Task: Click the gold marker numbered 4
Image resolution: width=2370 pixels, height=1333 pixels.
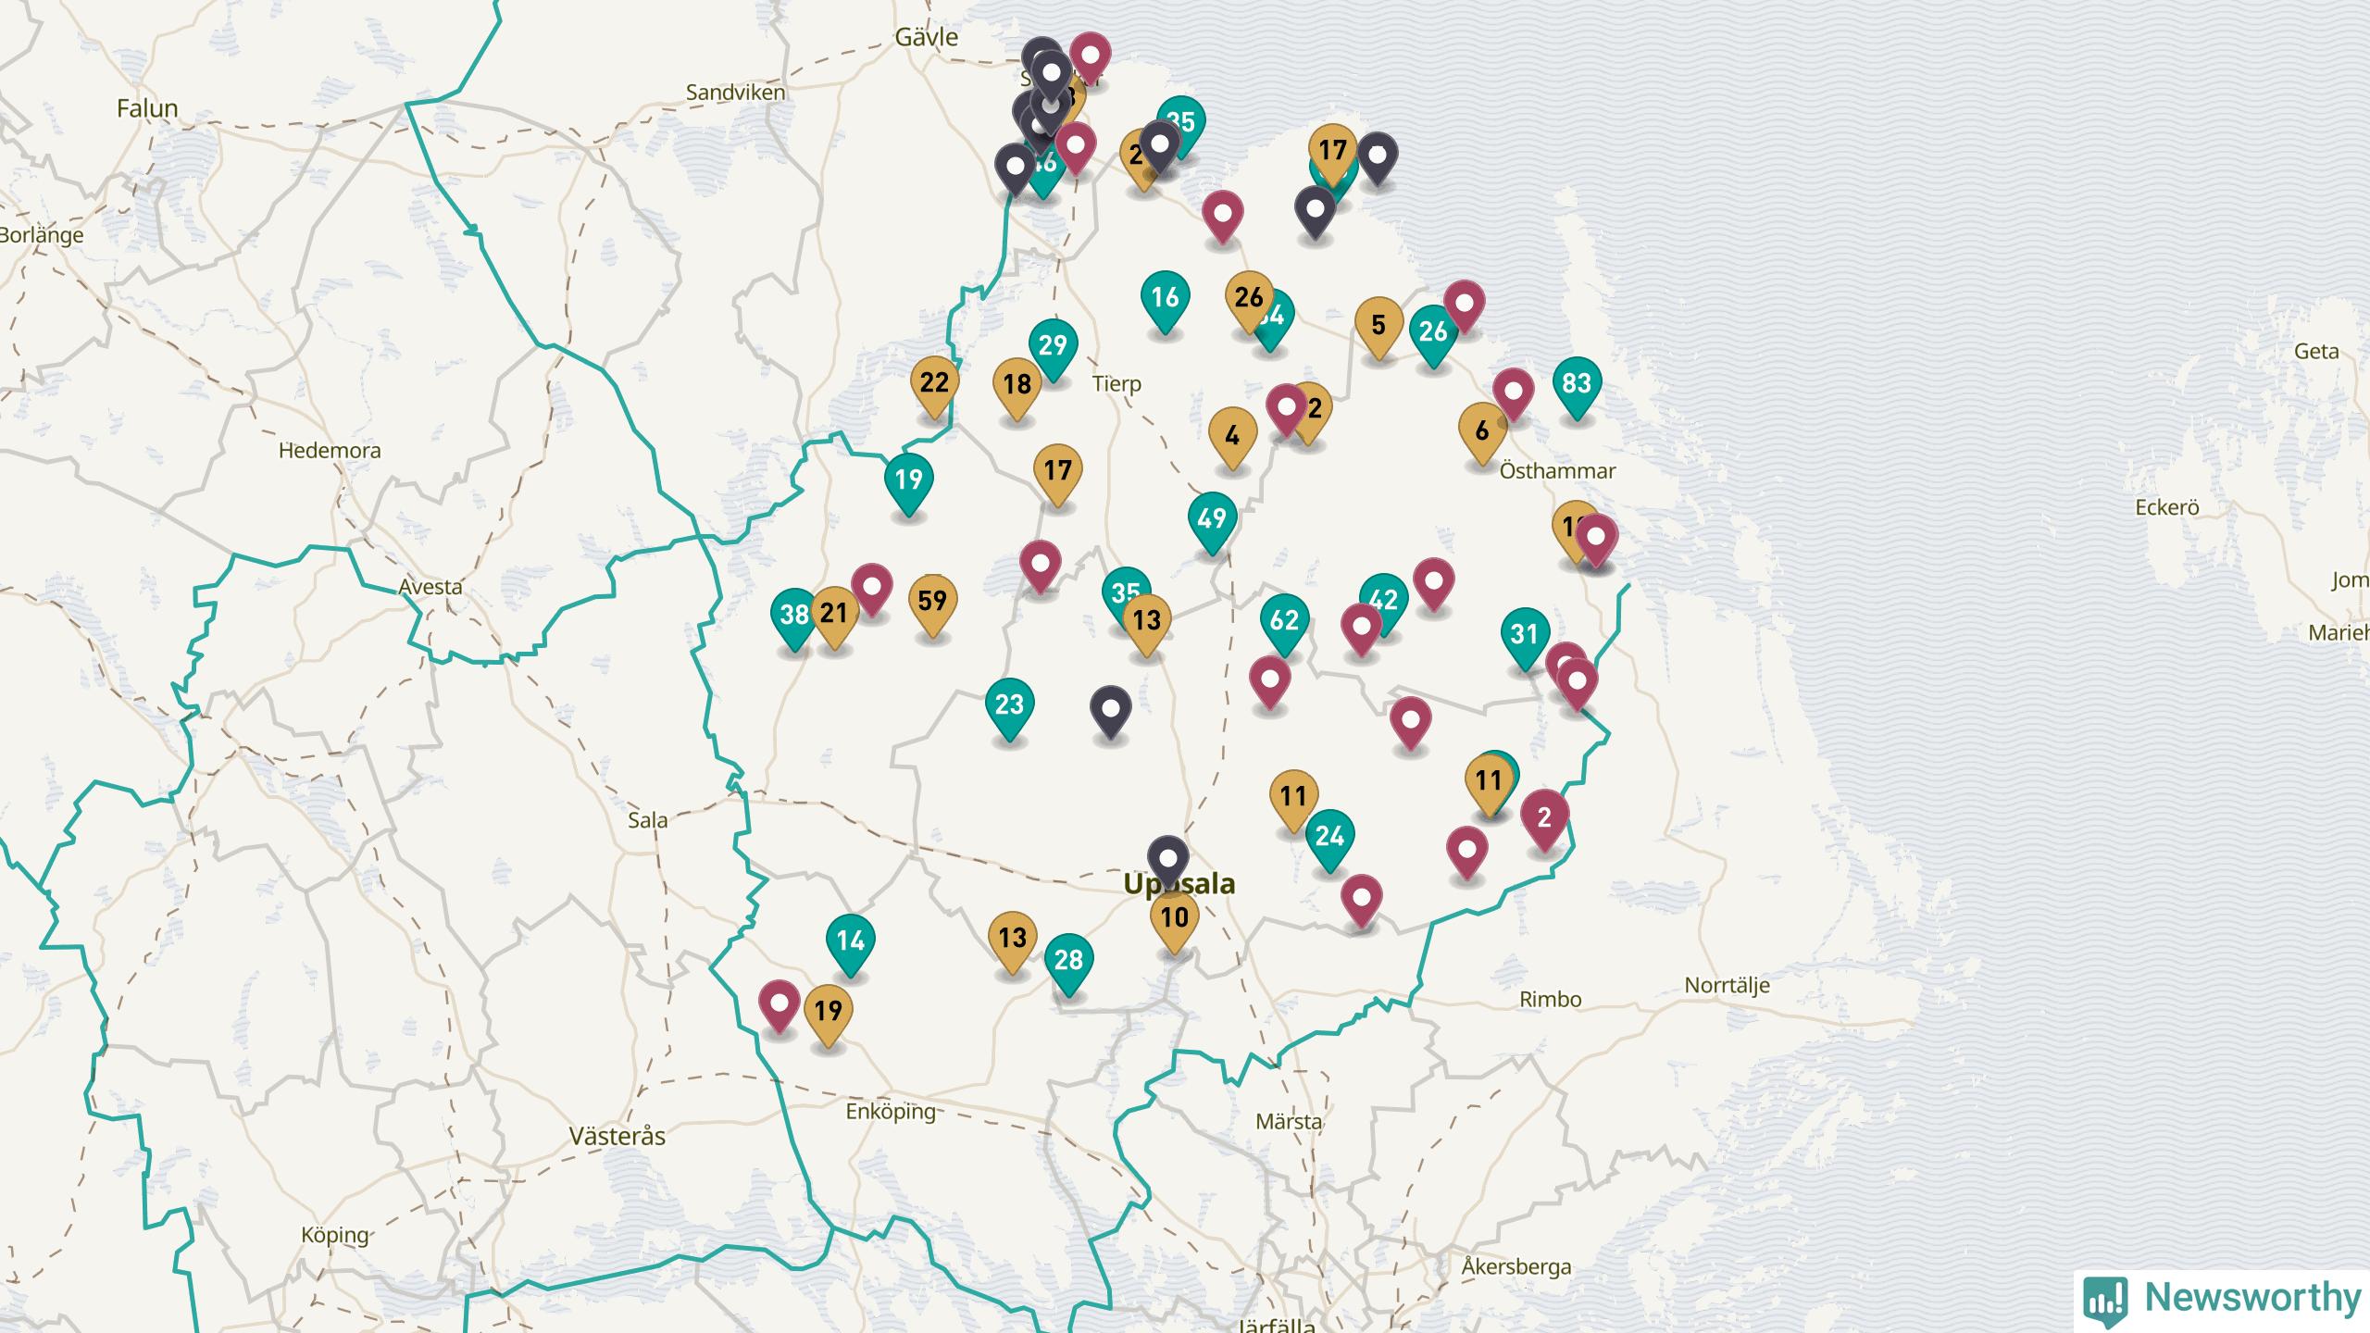Action: [1232, 435]
